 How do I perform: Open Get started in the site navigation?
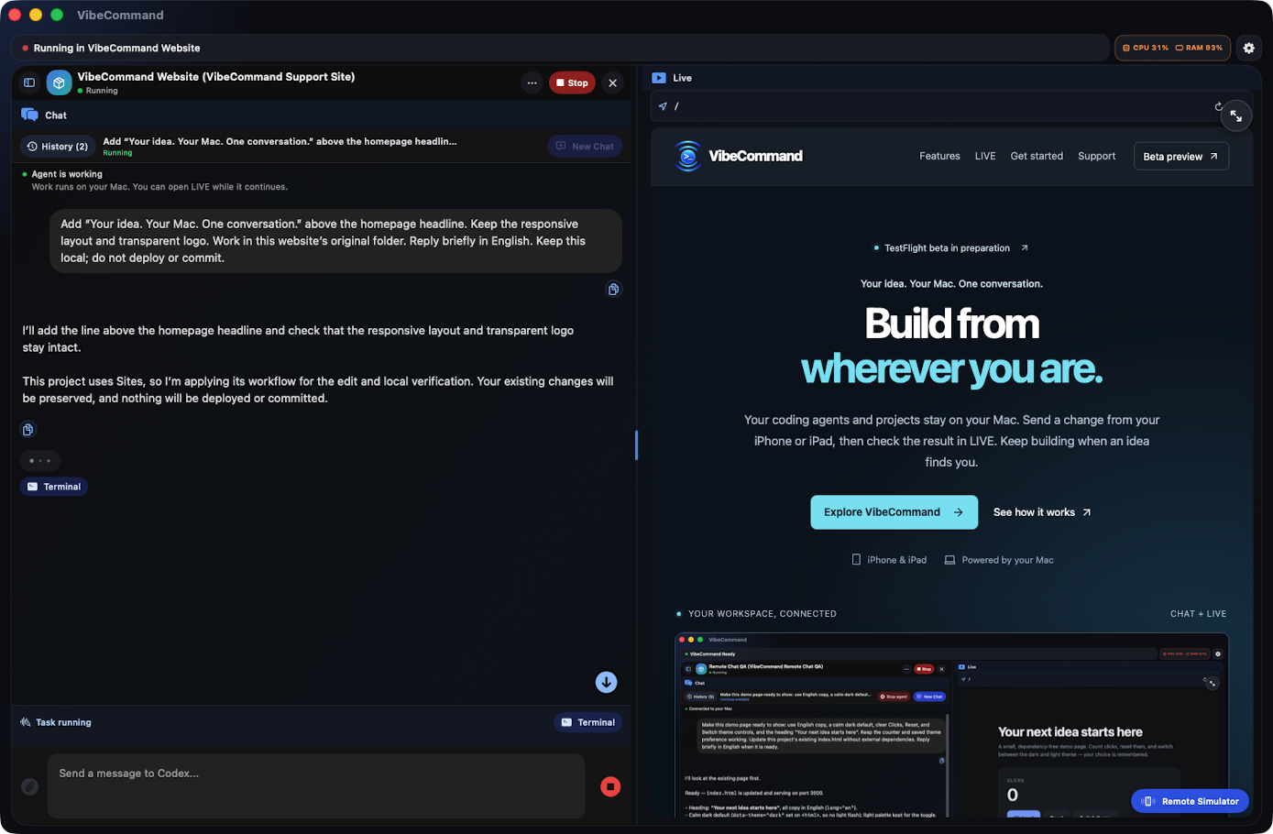[x=1037, y=156]
